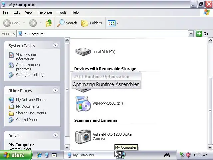Click the View system information icon

[x=11, y=55]
